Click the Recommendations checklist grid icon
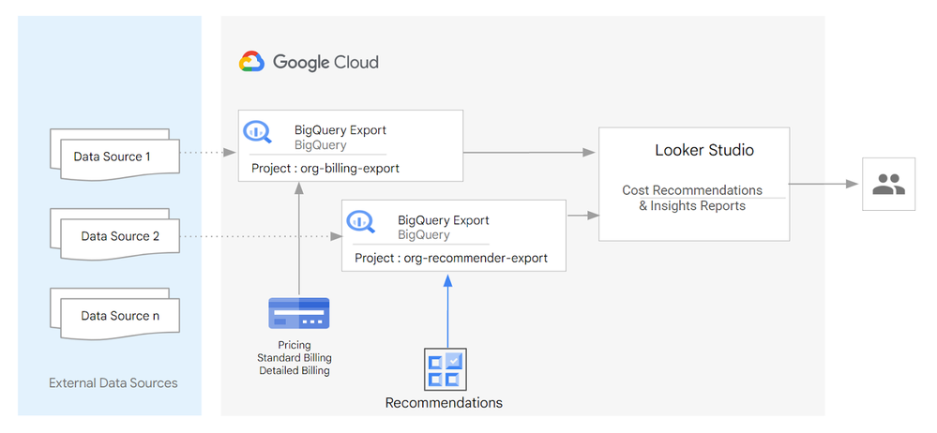Screen dimensions: 937x433 click(446, 369)
